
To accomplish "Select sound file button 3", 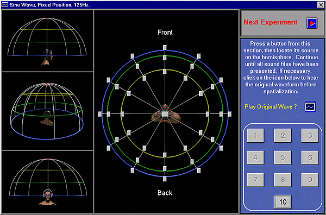I will pos(310,136).
